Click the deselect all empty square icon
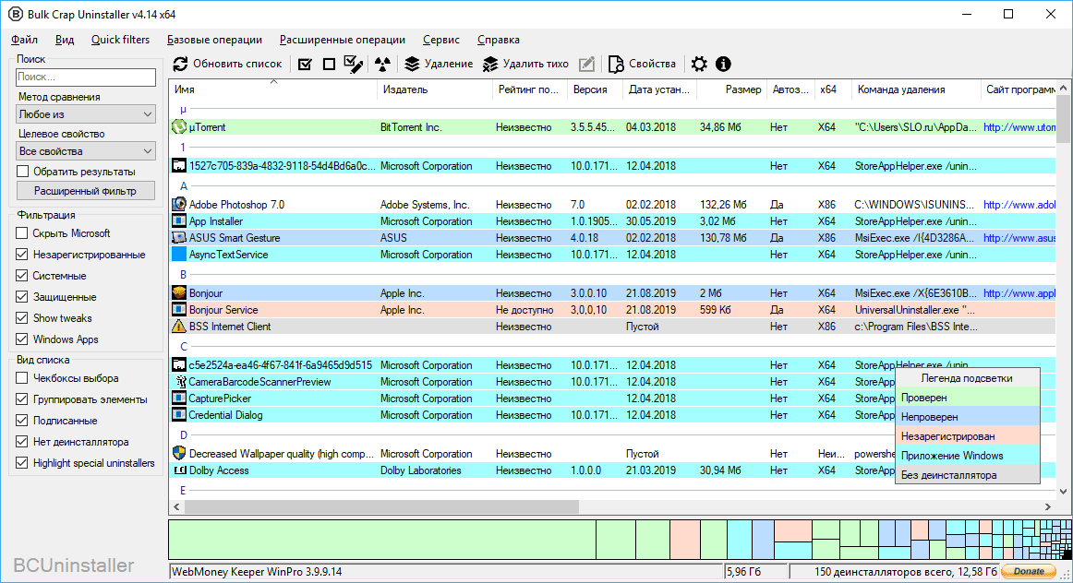Image resolution: width=1073 pixels, height=583 pixels. 329,65
